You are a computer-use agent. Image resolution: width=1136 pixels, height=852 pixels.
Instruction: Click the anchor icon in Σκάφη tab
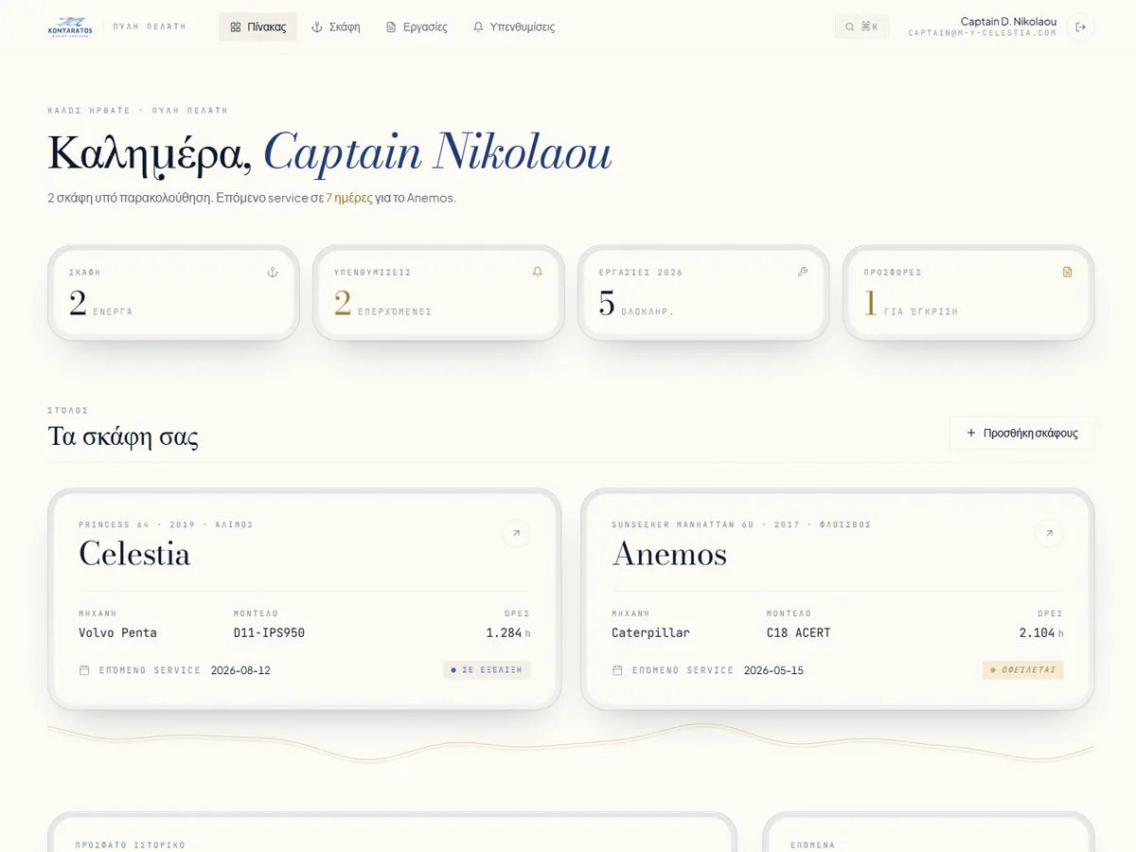tap(317, 27)
